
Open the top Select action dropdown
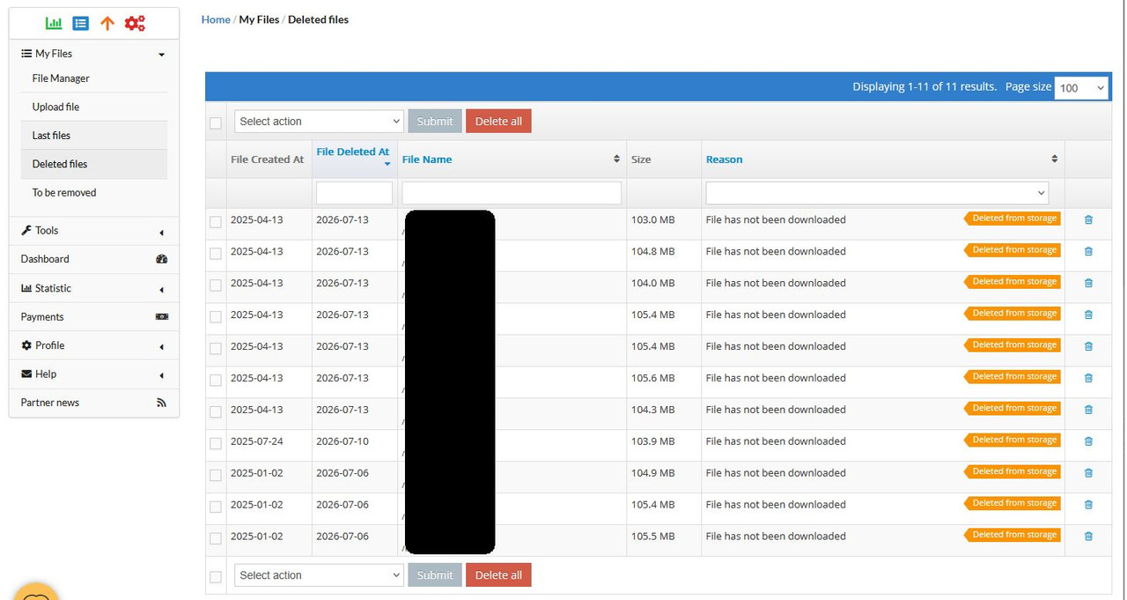point(319,122)
